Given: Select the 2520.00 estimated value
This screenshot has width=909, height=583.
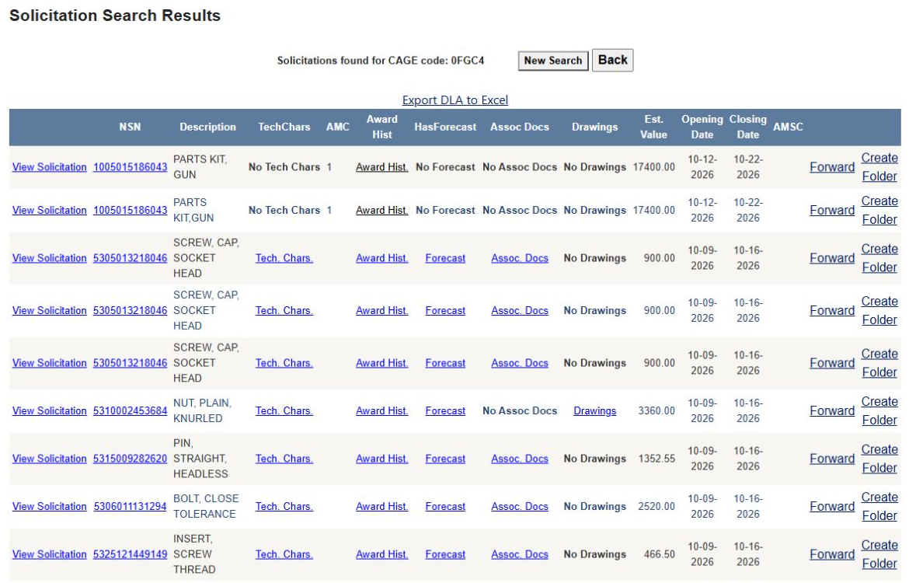Looking at the screenshot, I should [656, 506].
